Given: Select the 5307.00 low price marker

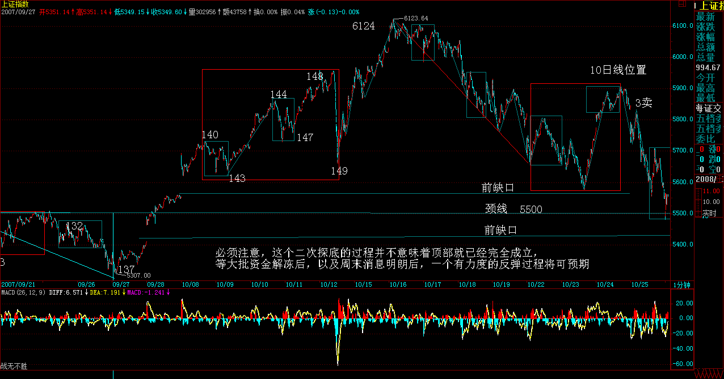Looking at the screenshot, I should 138,275.
